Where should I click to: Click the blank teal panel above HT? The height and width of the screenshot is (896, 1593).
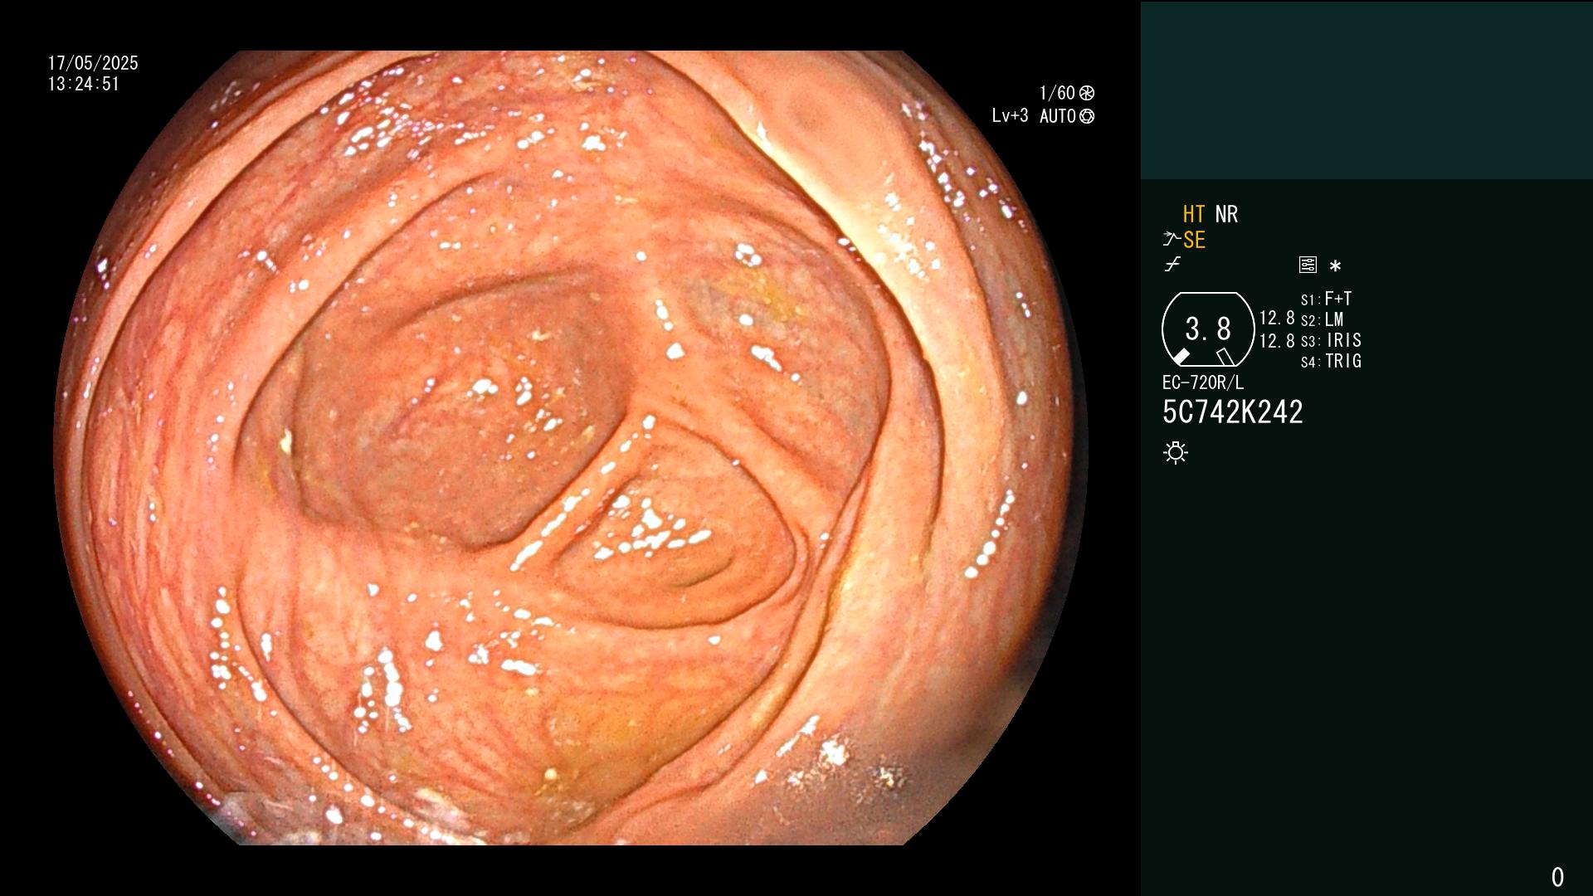coord(1366,90)
